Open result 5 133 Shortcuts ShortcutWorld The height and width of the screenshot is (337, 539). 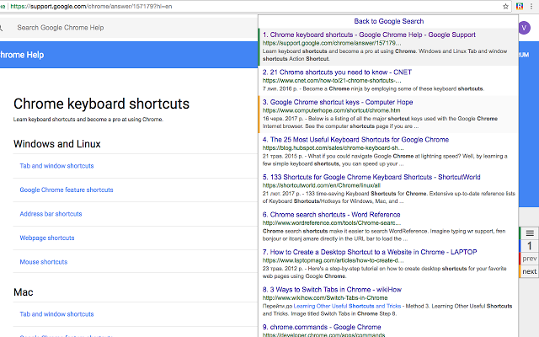tap(371, 177)
